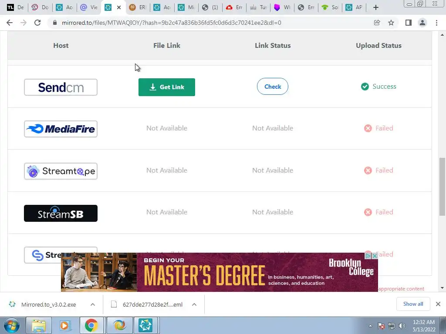Show hidden system tray icons

[370, 326]
